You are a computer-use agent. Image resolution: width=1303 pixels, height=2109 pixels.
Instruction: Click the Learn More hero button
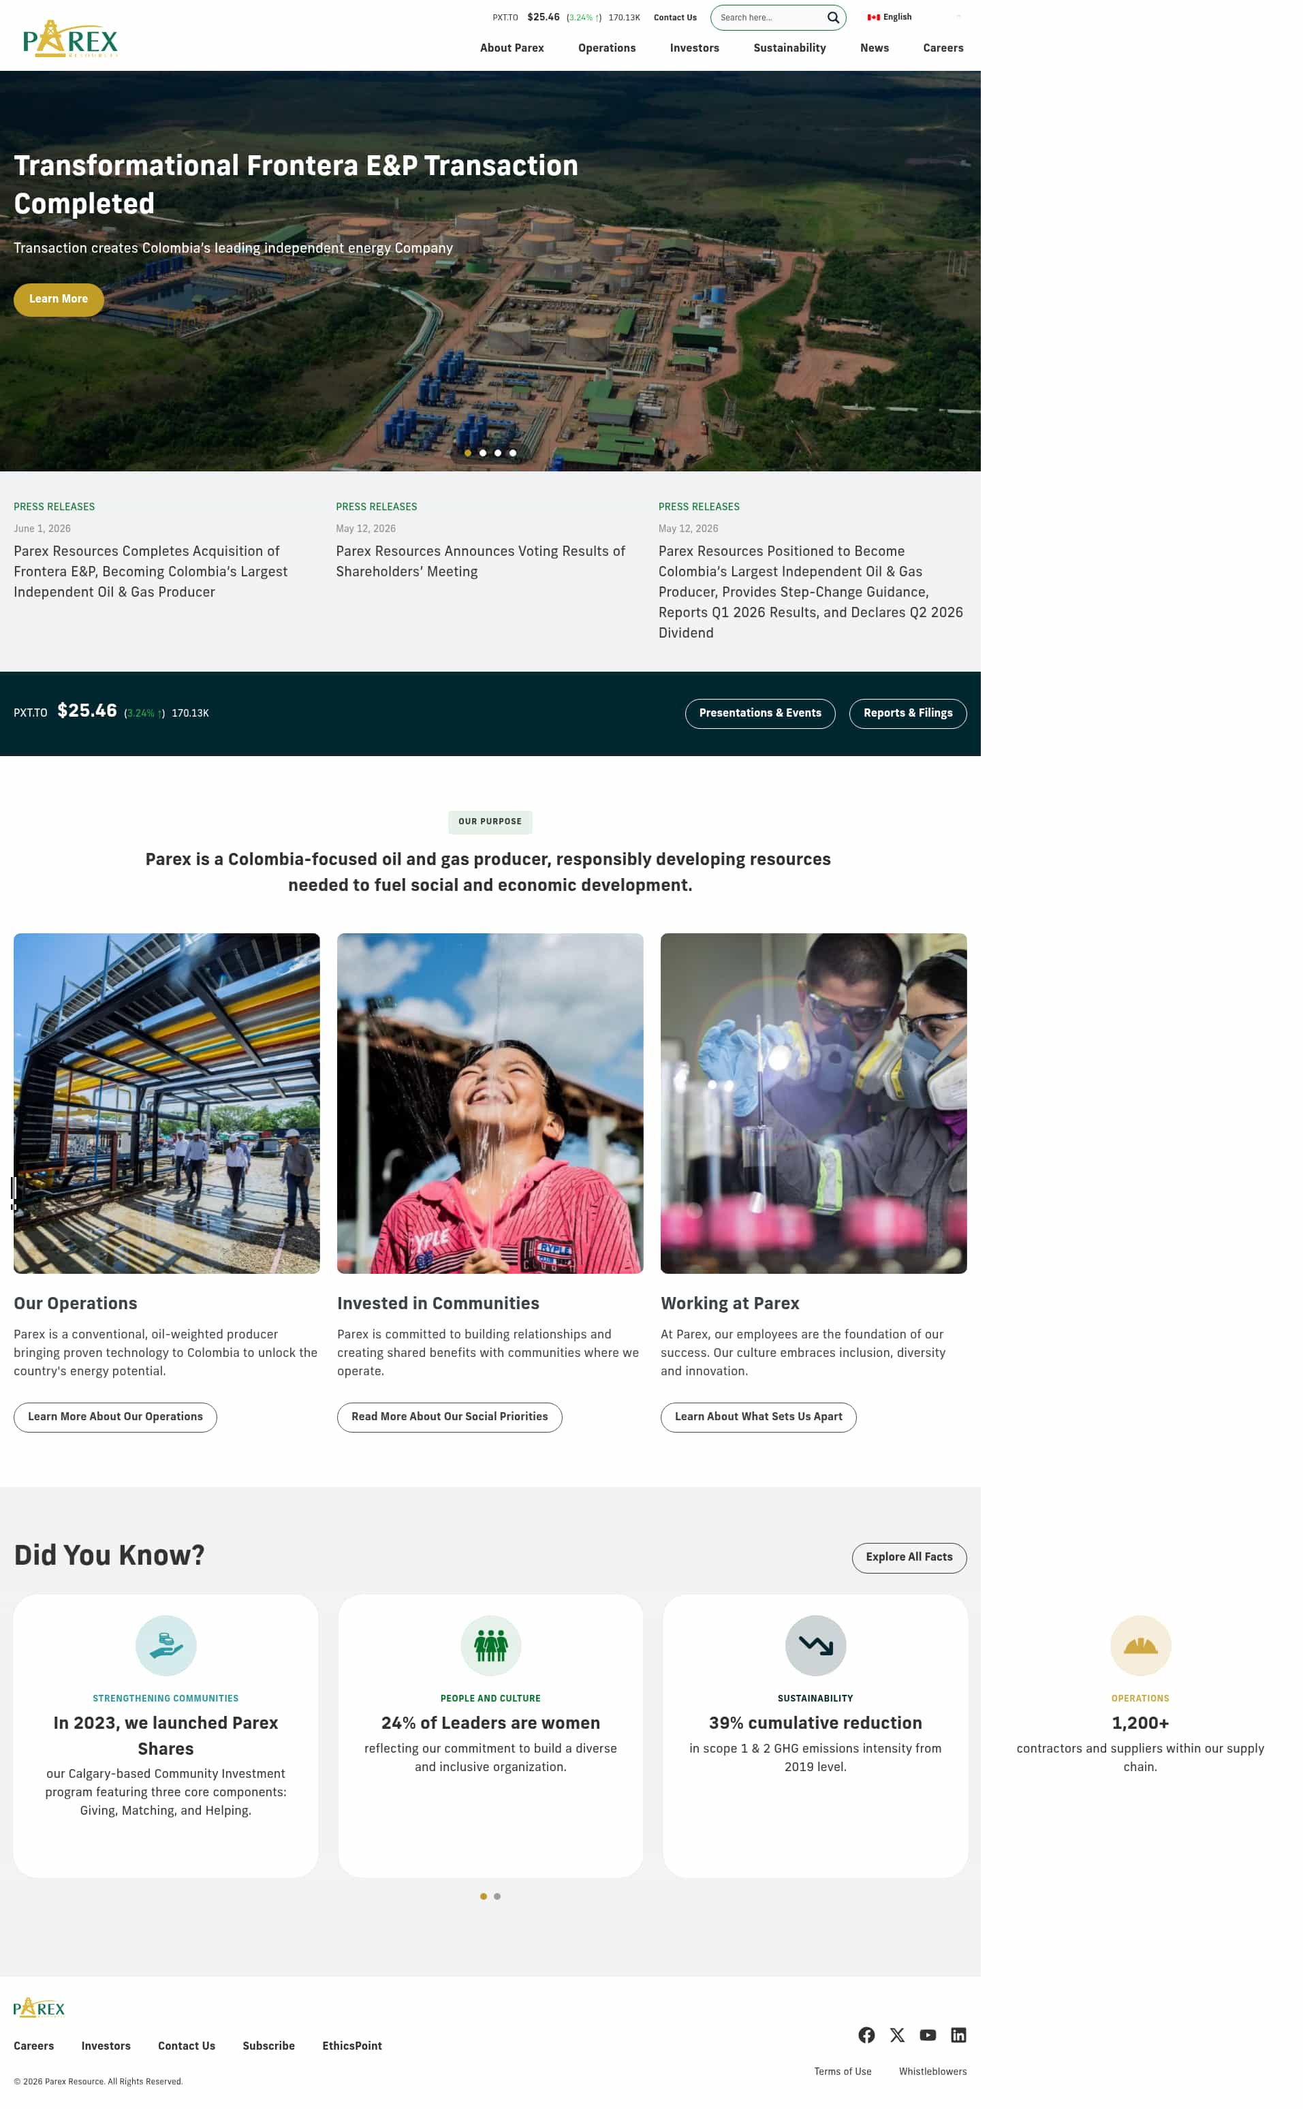pyautogui.click(x=59, y=299)
